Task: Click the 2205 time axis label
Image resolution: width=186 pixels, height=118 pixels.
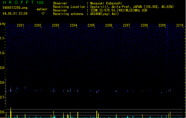Action: (91, 25)
